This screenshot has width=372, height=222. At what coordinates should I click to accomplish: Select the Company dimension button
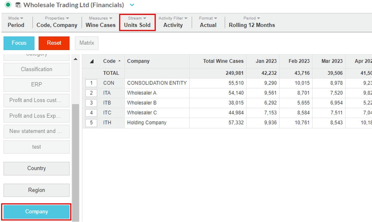coord(37,212)
